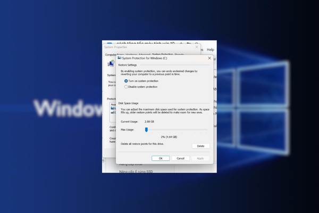Click the folder icon in background toolbar

click(x=189, y=43)
